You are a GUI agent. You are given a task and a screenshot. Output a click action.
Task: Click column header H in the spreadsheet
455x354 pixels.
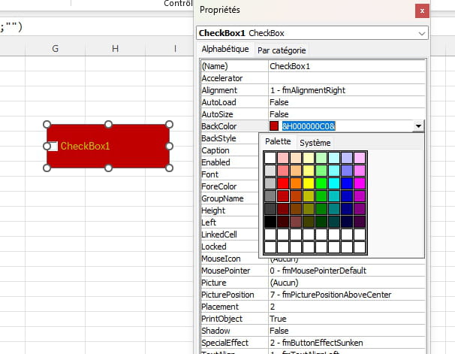click(115, 49)
